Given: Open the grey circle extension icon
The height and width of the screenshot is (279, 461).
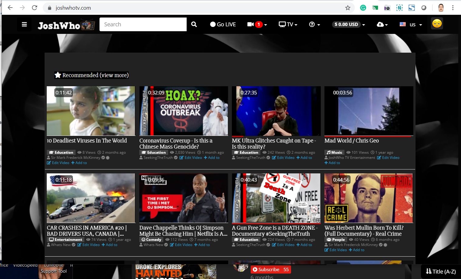Looking at the screenshot, I should [x=424, y=8].
